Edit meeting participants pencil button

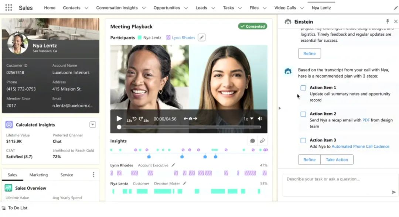202,38
